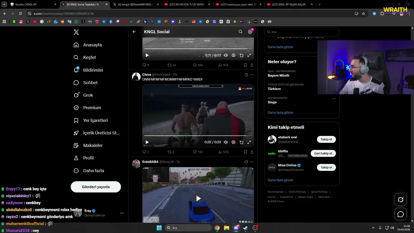Image resolution: width=414 pixels, height=233 pixels.
Task: Play ErdoBAB4's blue car video
Action: (x=198, y=198)
